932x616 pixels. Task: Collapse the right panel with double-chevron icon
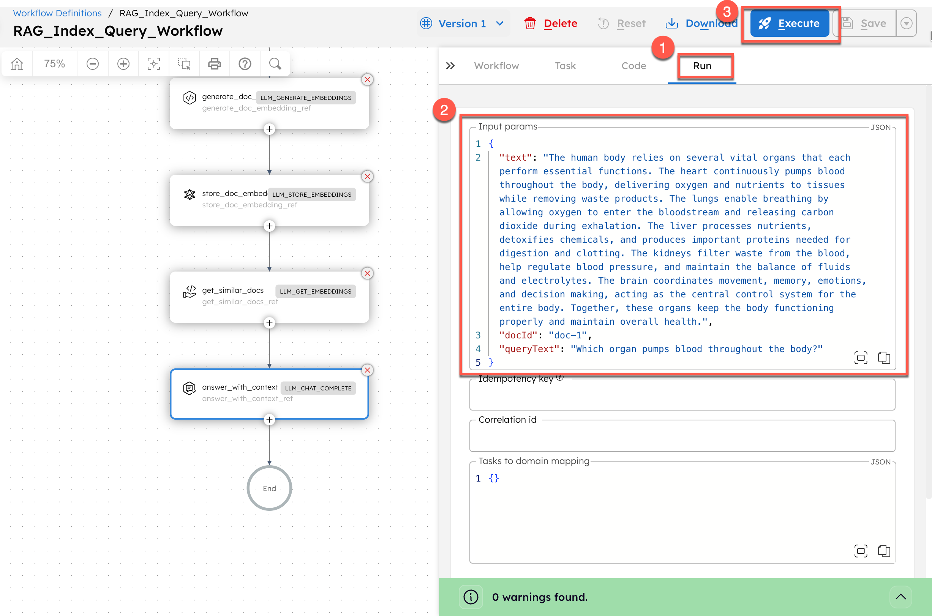[x=450, y=66]
